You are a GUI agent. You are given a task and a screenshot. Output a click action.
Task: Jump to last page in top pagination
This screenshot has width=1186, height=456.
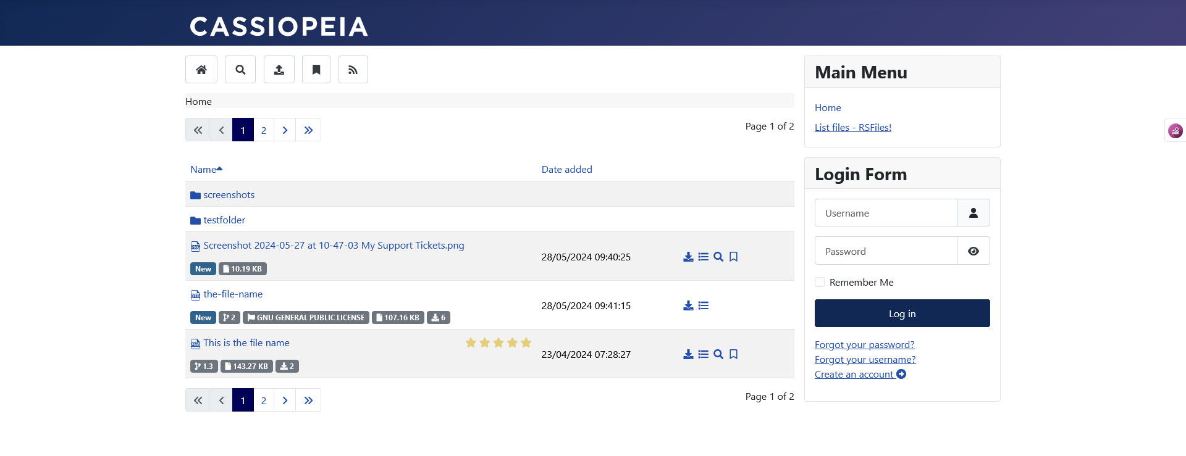pyautogui.click(x=308, y=130)
